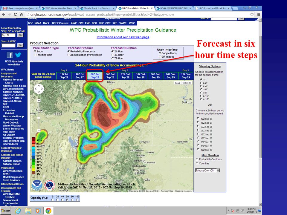Click the Start button
The width and height of the screenshot is (287, 215).
[x=6, y=211]
